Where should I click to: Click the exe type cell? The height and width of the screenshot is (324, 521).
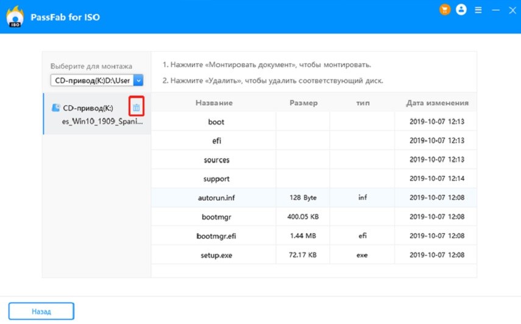(362, 255)
